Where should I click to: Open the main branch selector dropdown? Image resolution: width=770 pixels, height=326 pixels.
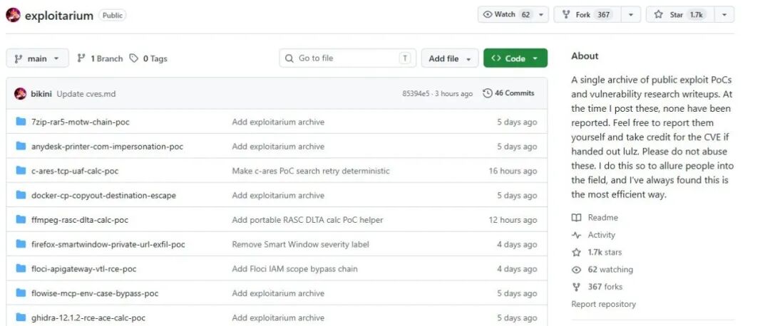(37, 58)
